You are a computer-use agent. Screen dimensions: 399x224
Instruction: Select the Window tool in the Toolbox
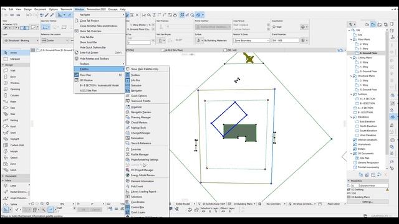pyautogui.click(x=15, y=83)
